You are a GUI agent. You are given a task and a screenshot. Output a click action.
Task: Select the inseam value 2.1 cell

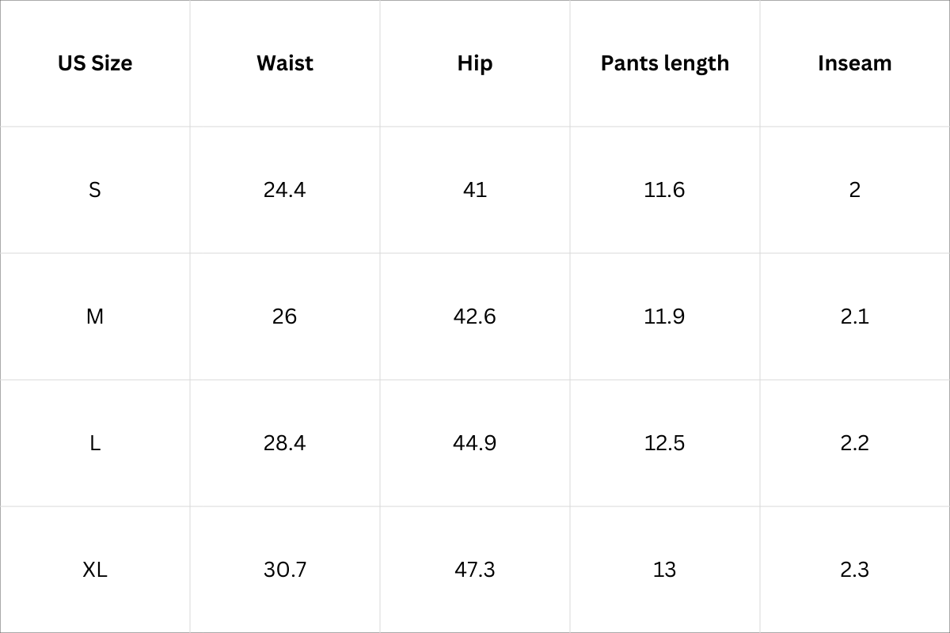pos(855,316)
